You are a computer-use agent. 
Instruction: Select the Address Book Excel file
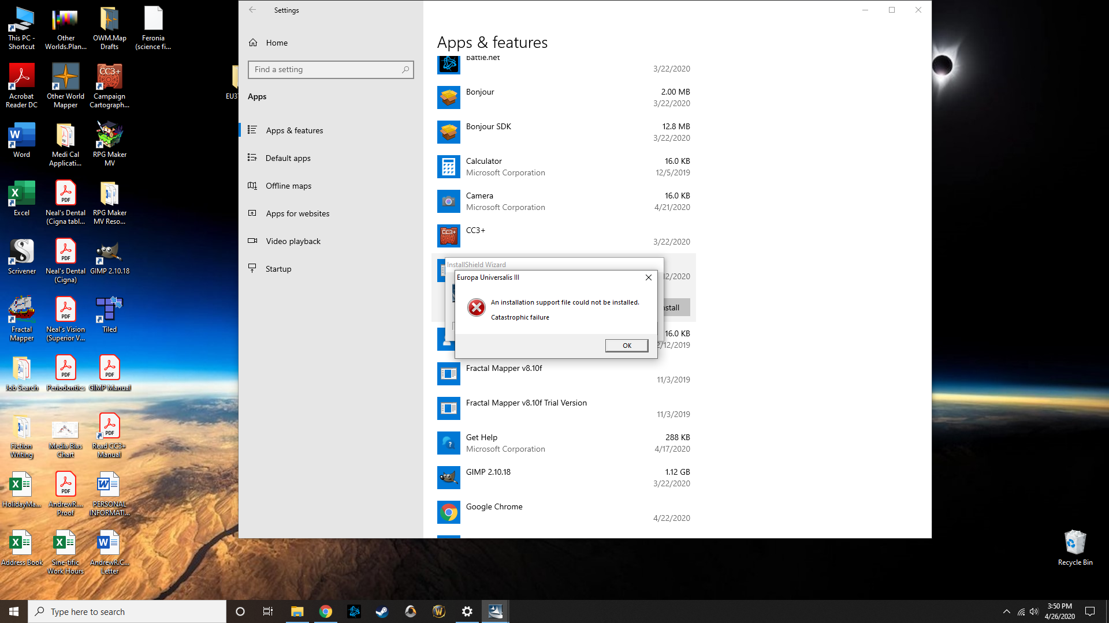(21, 547)
